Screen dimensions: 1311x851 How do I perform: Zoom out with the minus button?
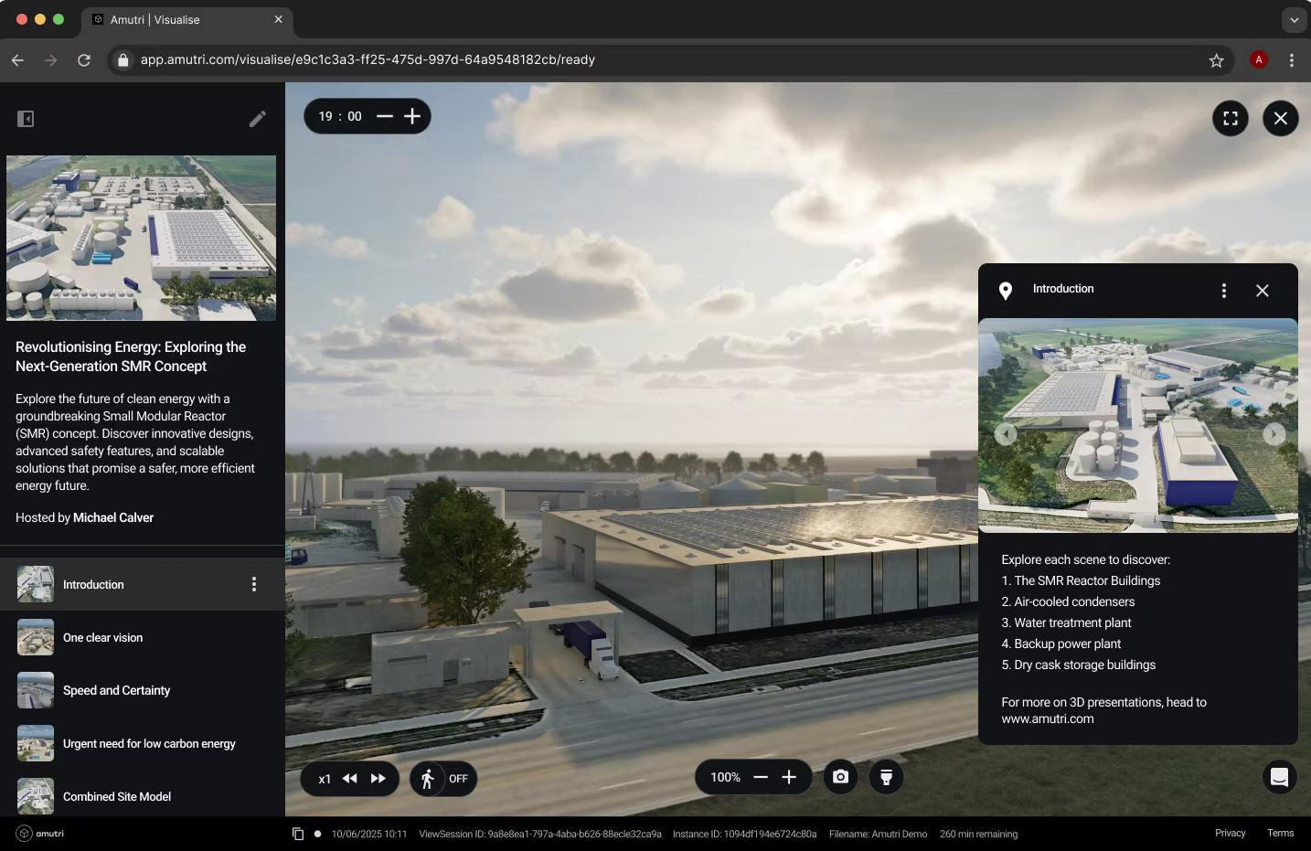tap(761, 777)
